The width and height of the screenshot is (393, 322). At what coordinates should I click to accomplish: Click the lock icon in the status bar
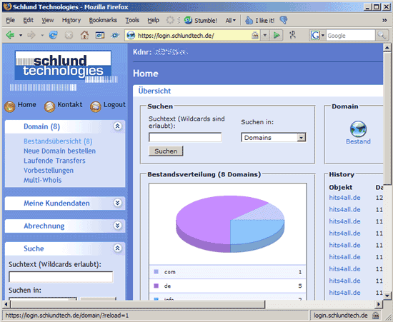pos(375,316)
